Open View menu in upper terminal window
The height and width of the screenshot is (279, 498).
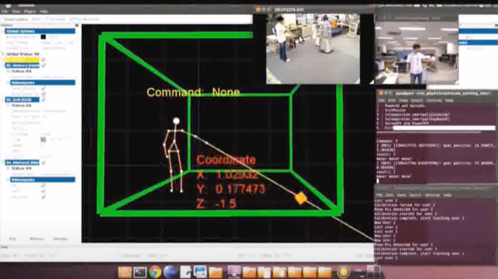click(404, 101)
